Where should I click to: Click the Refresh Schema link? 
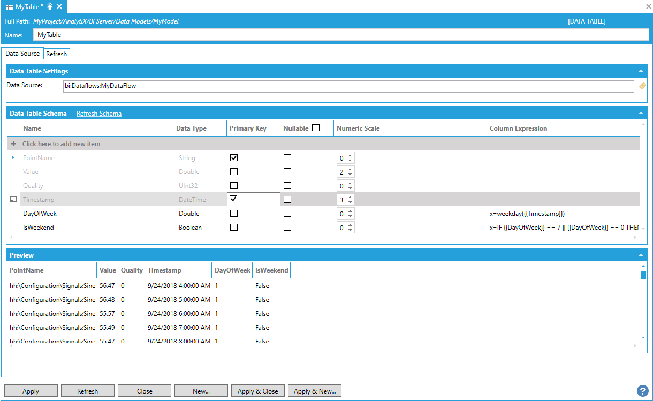click(99, 114)
